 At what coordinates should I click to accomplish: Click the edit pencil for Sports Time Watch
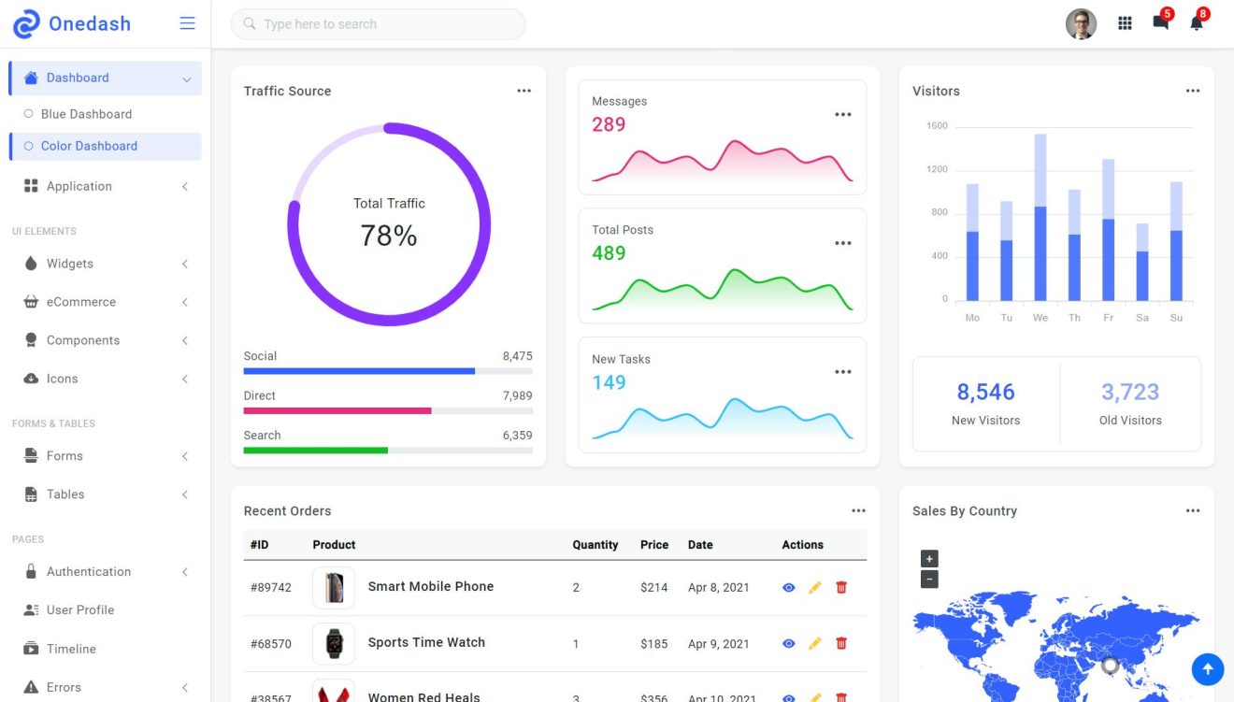click(814, 643)
